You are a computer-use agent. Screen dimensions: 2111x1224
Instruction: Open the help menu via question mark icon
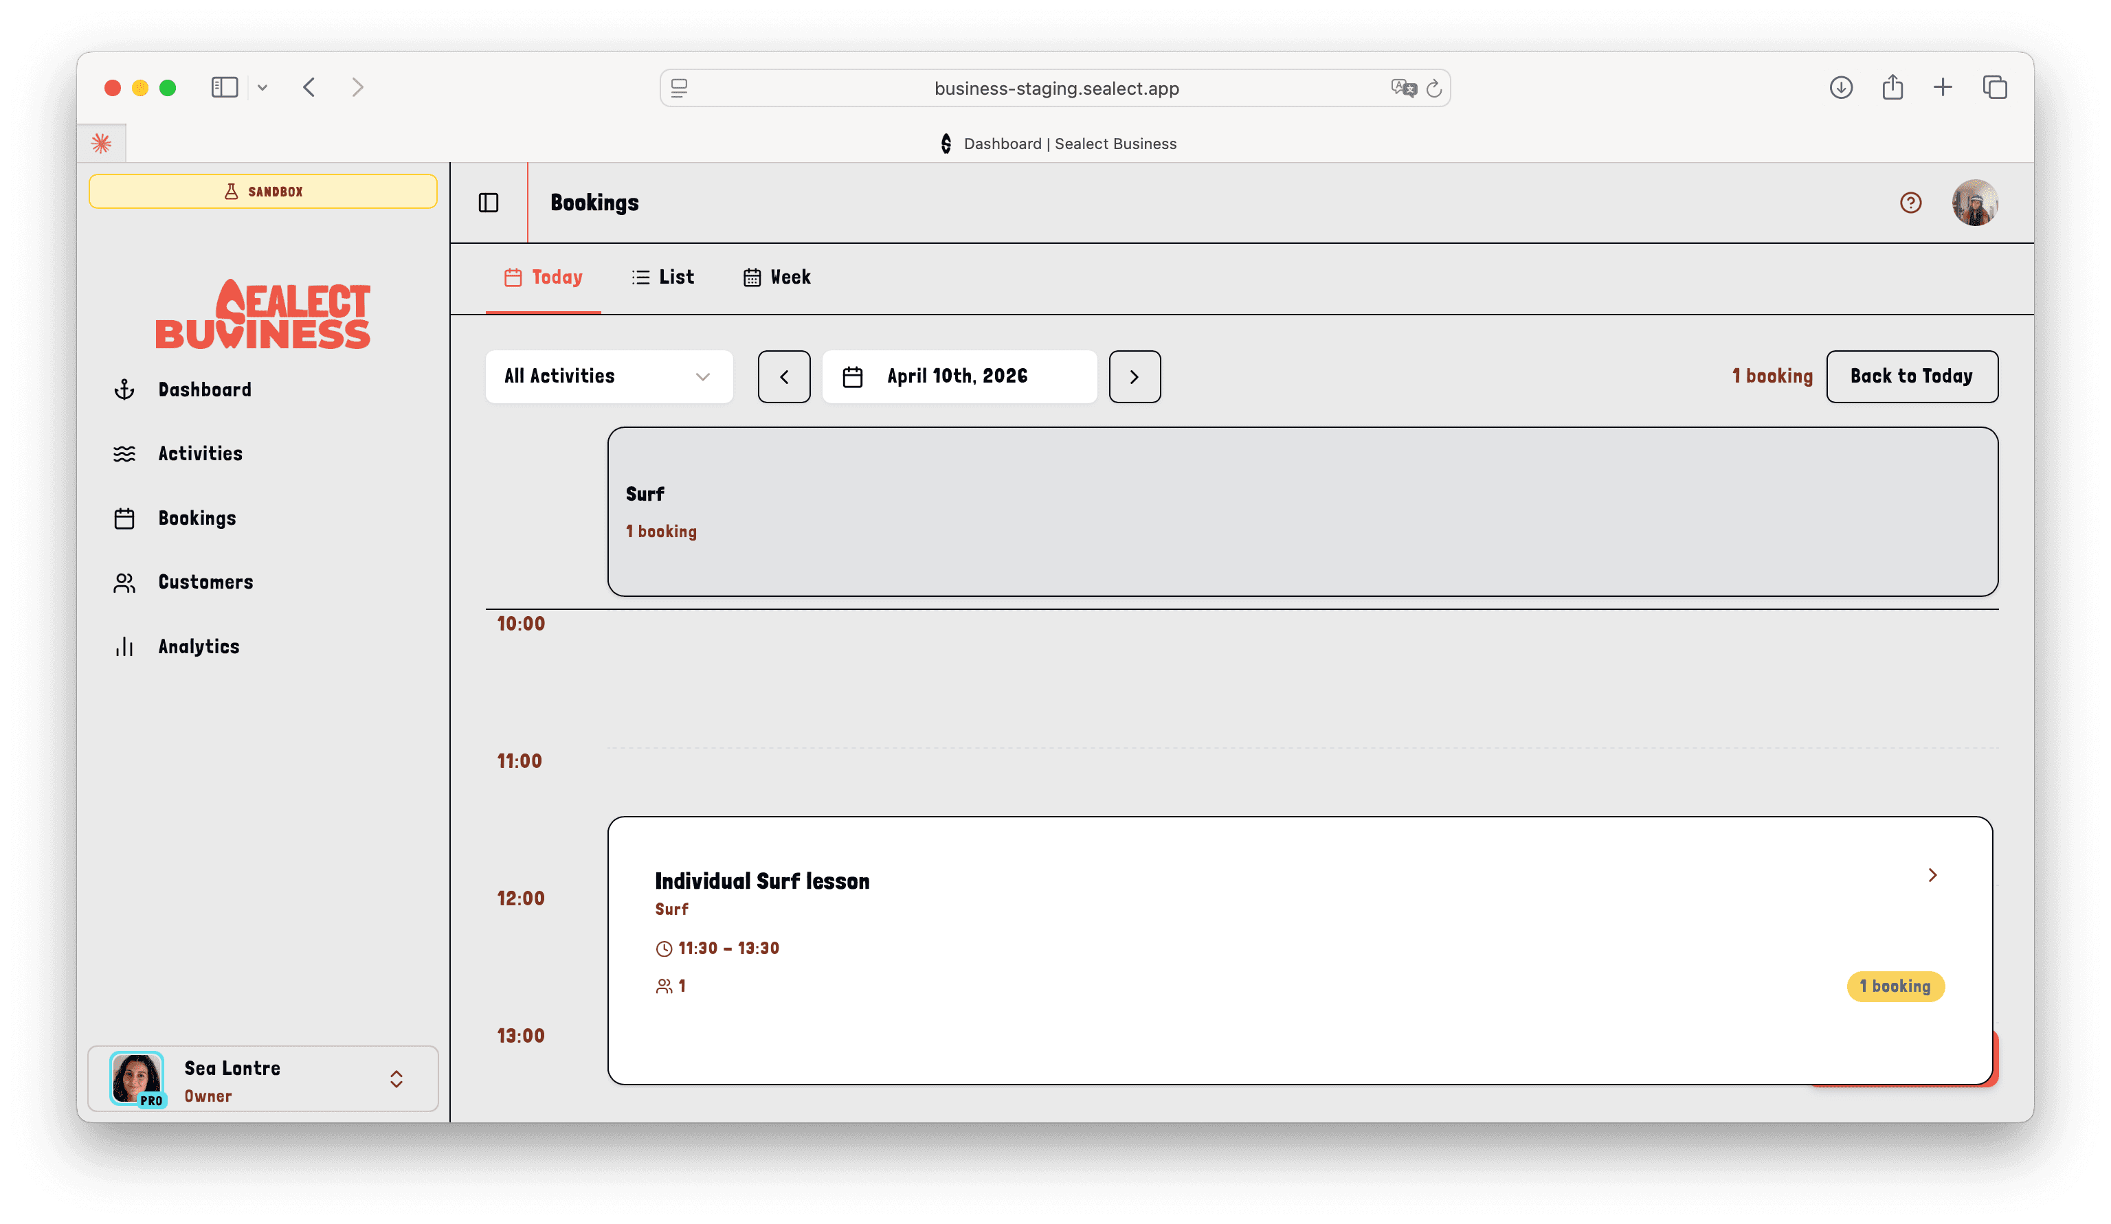click(x=1911, y=202)
